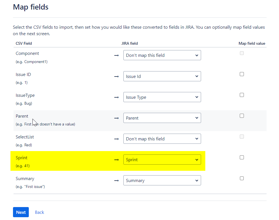
Task: Enable map field value for Sprint
Action: point(242,158)
